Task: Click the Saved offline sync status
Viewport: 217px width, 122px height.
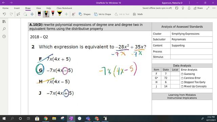Action: (x=157, y=8)
